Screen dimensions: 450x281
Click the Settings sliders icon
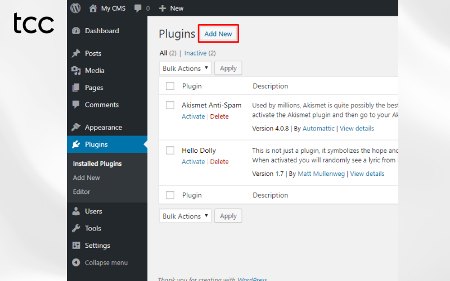pos(76,246)
